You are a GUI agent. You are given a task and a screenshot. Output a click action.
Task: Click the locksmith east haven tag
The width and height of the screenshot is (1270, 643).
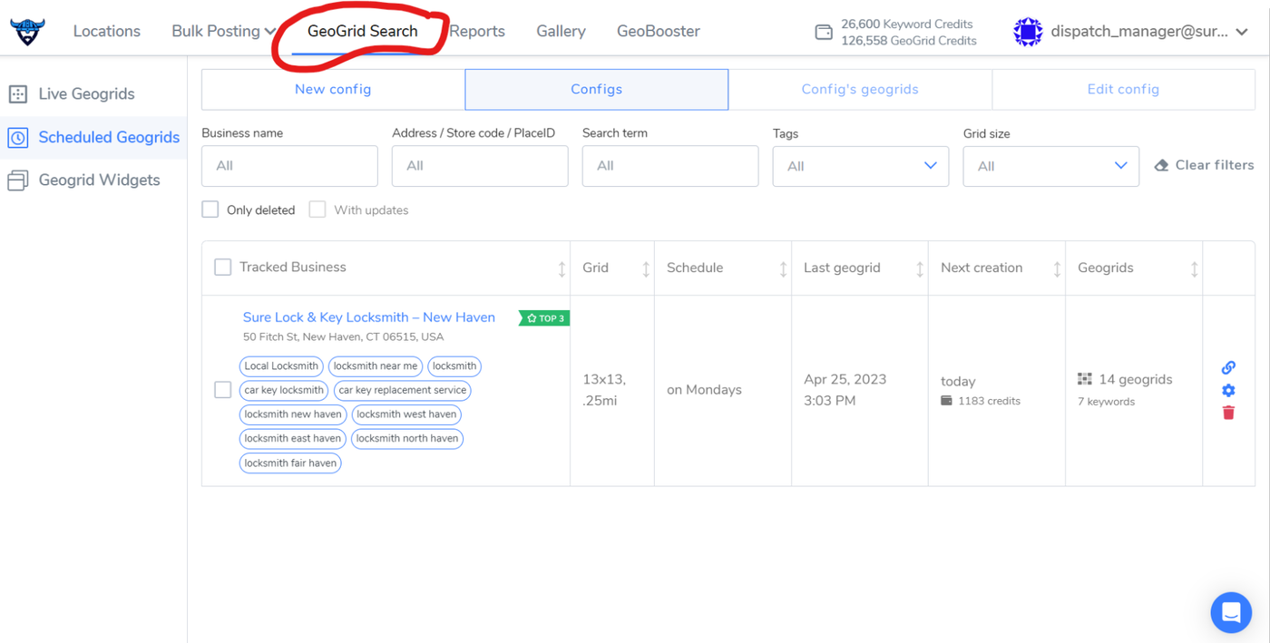tap(293, 438)
